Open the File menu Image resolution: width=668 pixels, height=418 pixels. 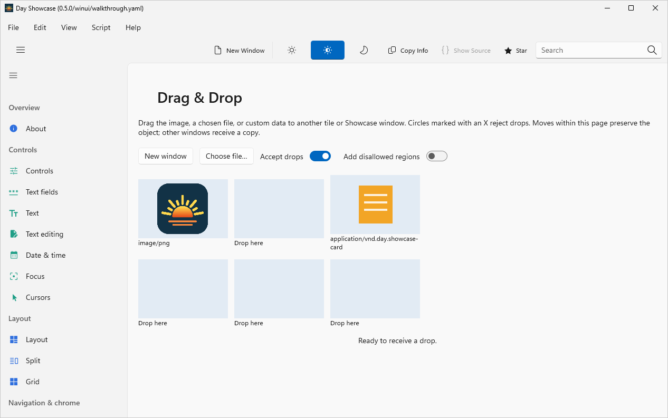(13, 27)
